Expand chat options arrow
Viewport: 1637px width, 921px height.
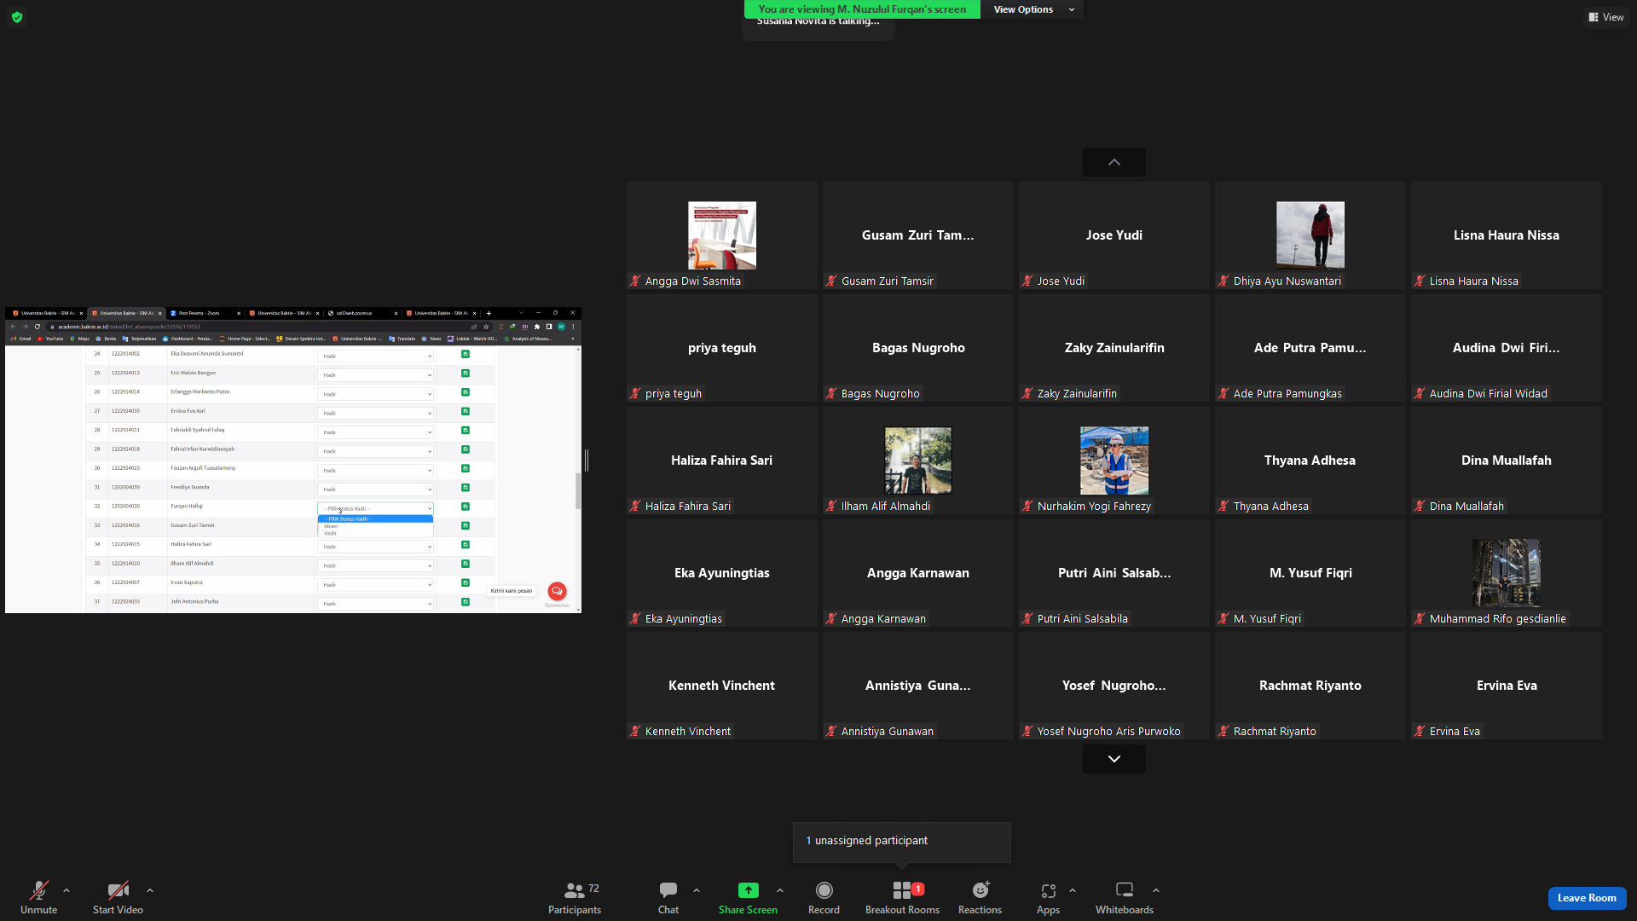[x=697, y=890]
